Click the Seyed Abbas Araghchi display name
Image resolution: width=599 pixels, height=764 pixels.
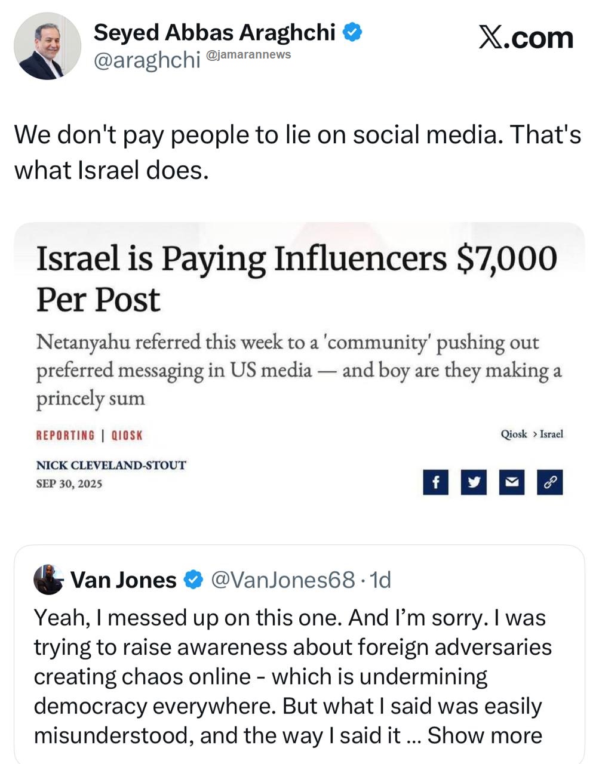[214, 32]
